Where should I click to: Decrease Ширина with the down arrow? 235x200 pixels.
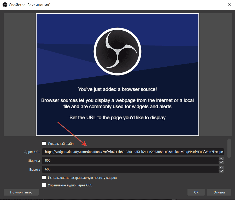pyautogui.click(x=221, y=162)
